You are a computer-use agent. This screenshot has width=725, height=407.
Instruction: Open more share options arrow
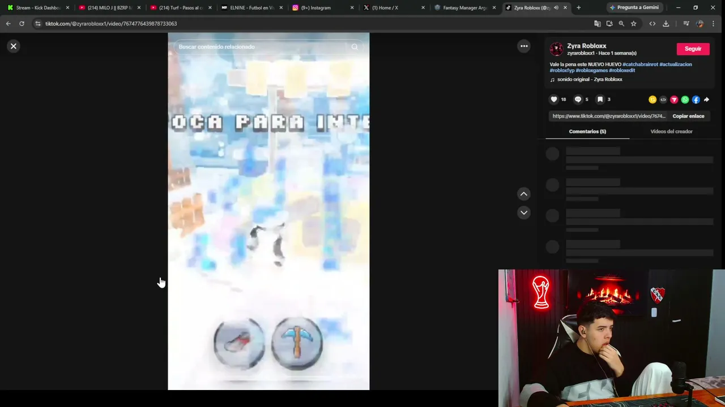tap(706, 99)
